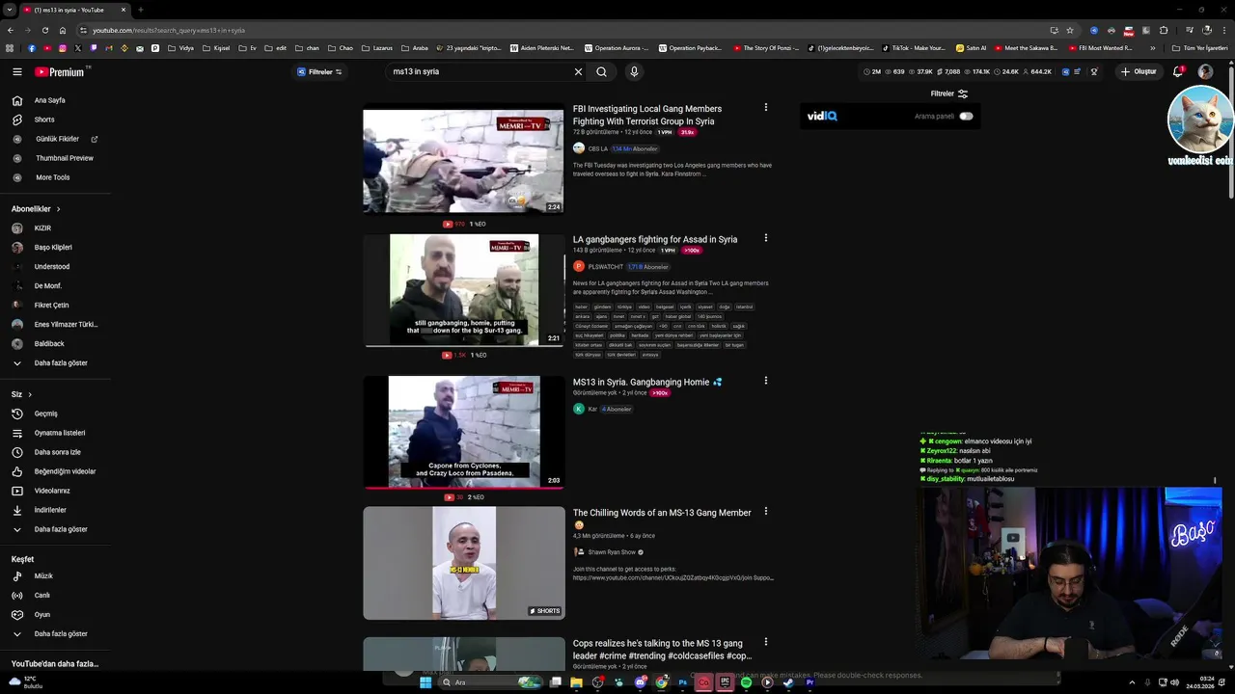Expand the Abonelikler section chevron
This screenshot has height=694, width=1235.
click(58, 209)
